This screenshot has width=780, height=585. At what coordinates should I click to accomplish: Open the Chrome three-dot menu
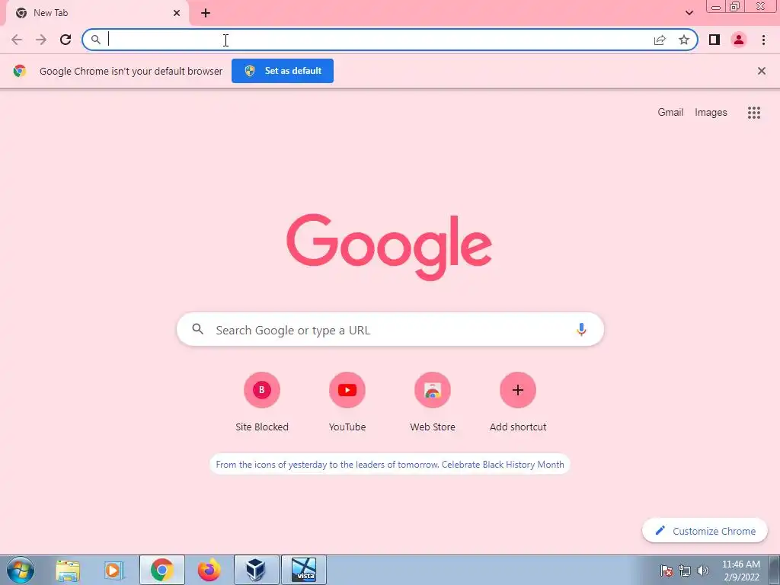(763, 40)
